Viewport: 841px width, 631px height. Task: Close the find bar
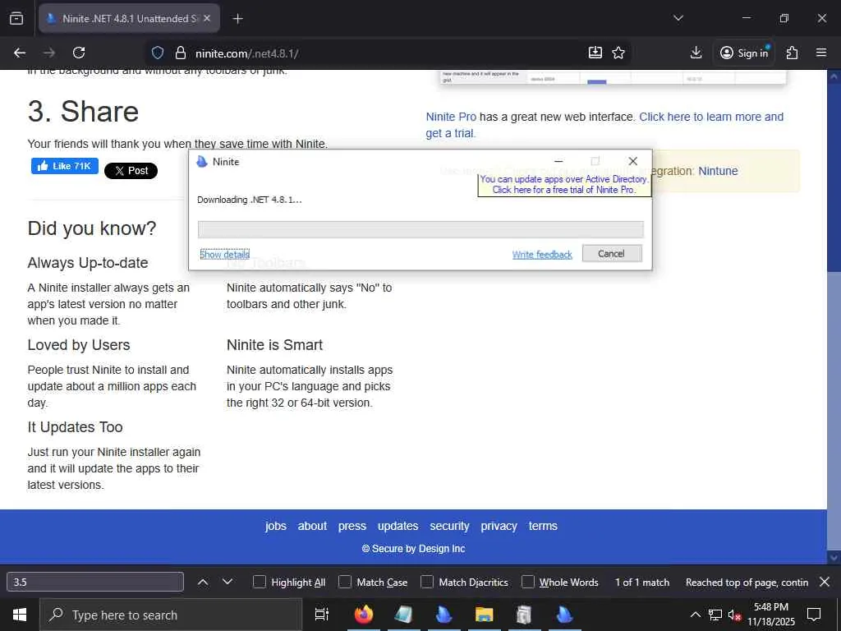[x=825, y=583]
